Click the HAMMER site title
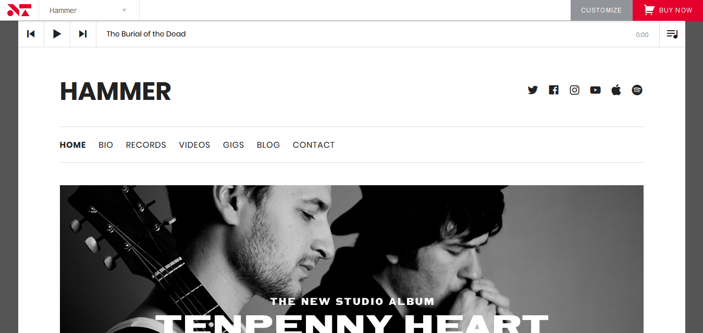Screen dimensions: 703x333 pos(116,91)
